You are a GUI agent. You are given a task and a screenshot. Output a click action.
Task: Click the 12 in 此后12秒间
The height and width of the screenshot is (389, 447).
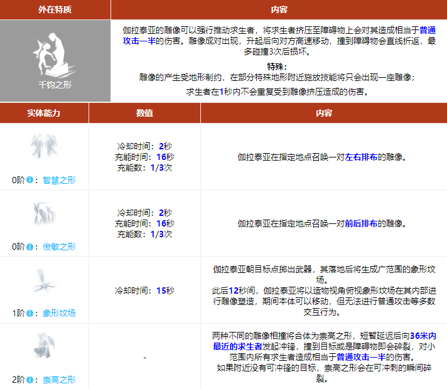tap(234, 290)
